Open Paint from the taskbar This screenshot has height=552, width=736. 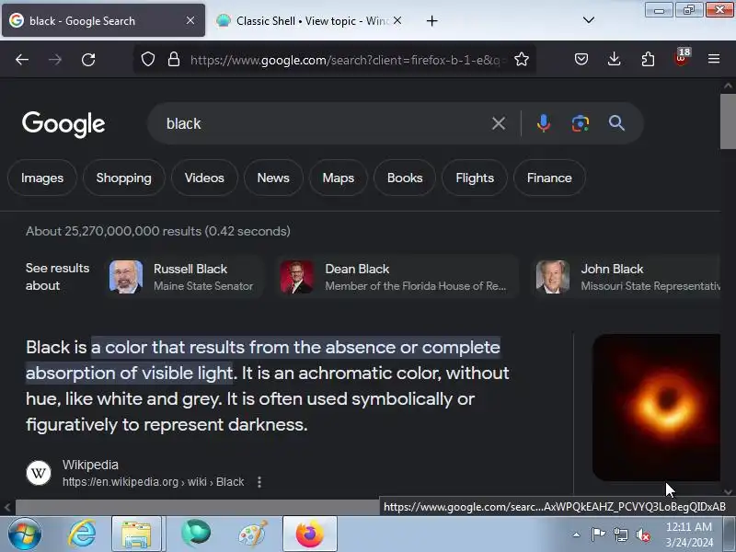coord(252,535)
